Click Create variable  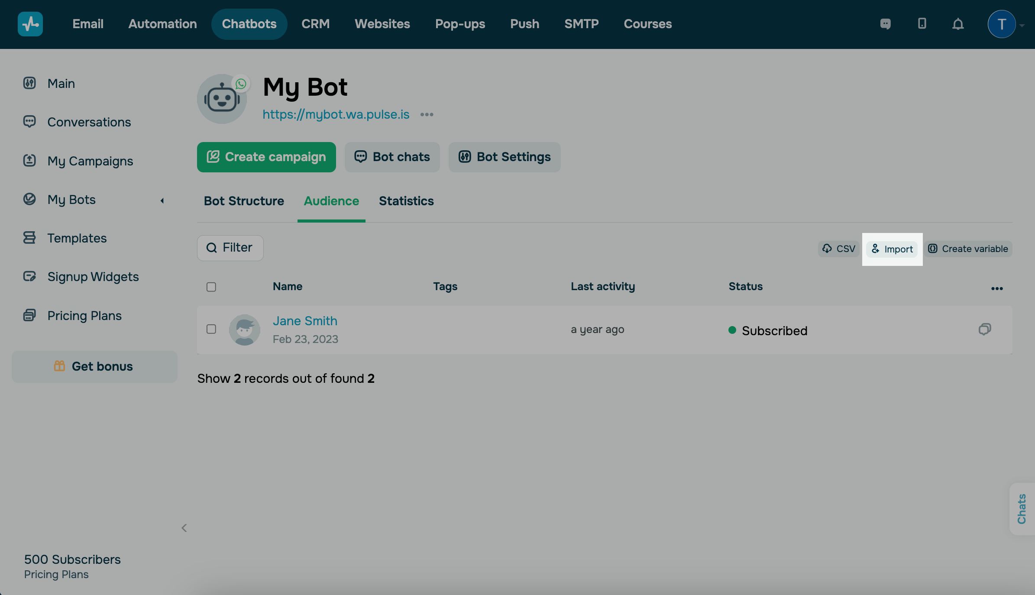pyautogui.click(x=968, y=249)
